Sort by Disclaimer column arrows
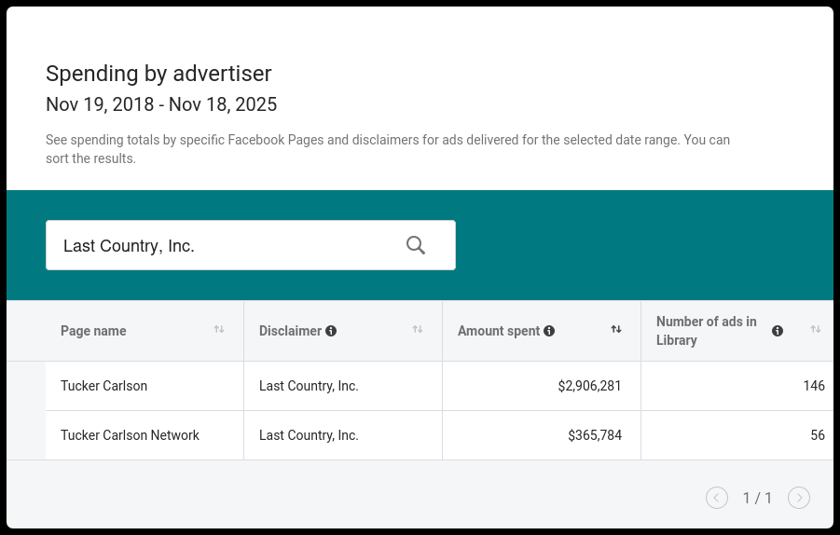Screen dimensions: 840x535 (418, 329)
